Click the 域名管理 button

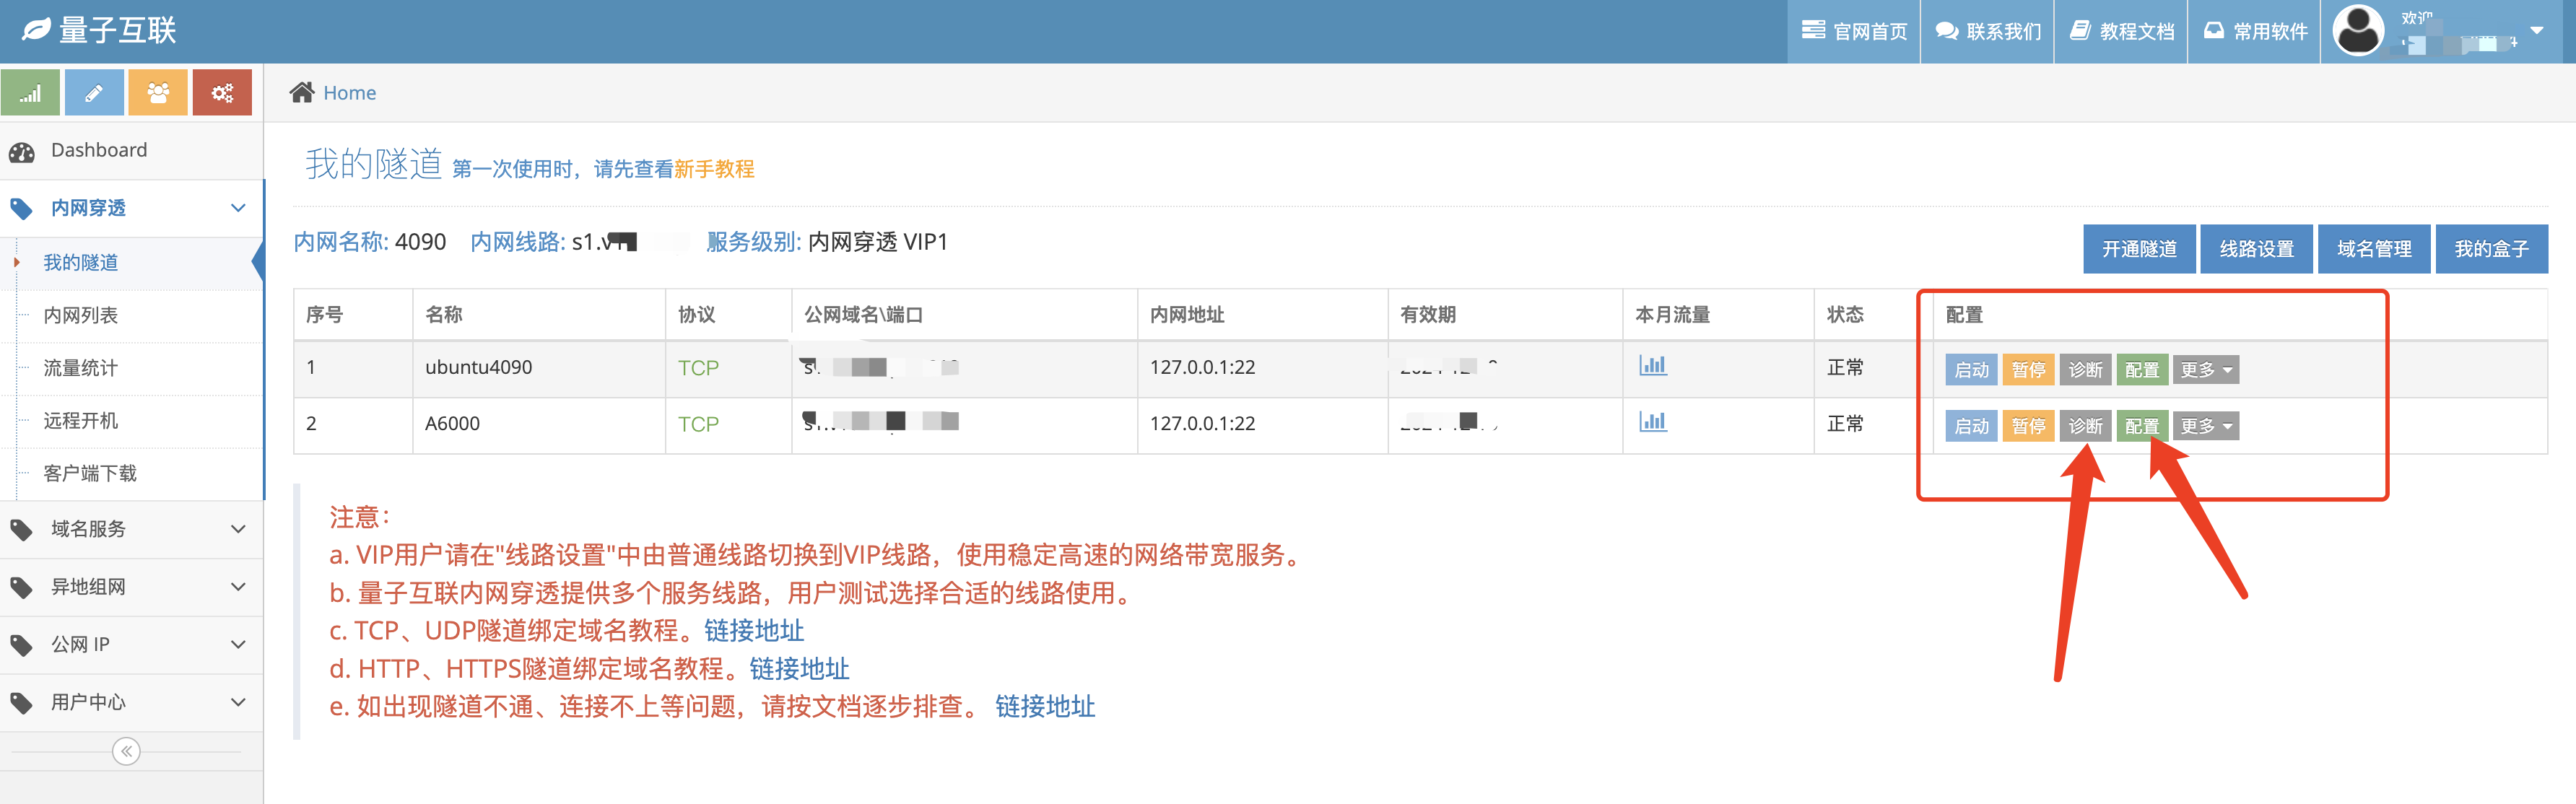(2374, 249)
